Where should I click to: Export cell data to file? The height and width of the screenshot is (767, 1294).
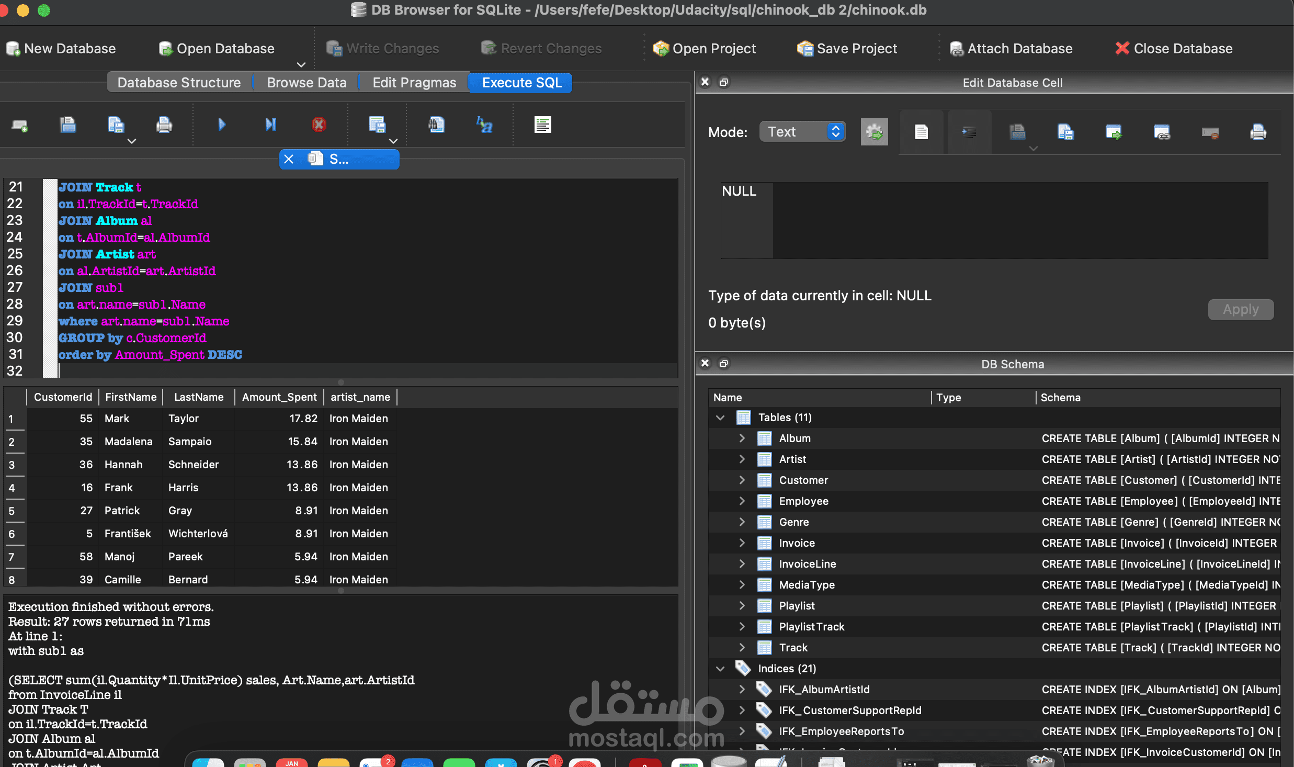click(x=1065, y=132)
